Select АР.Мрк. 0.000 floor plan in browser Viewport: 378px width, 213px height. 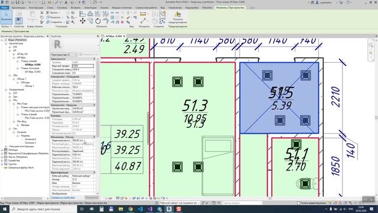click(x=32, y=64)
